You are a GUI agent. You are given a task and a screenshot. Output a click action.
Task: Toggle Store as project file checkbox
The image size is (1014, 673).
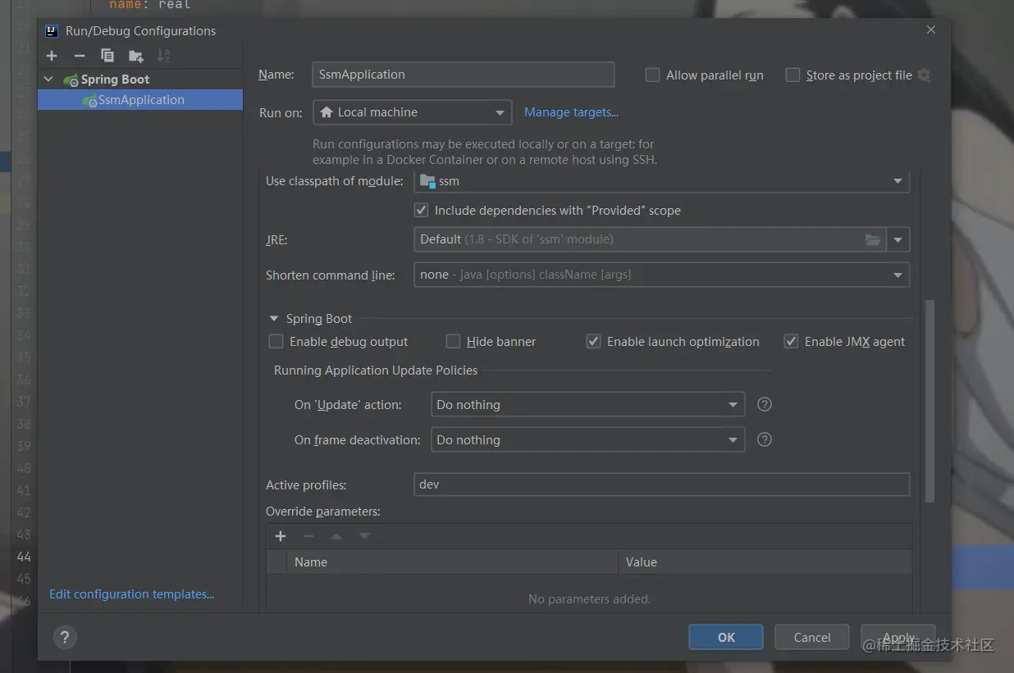click(x=792, y=75)
